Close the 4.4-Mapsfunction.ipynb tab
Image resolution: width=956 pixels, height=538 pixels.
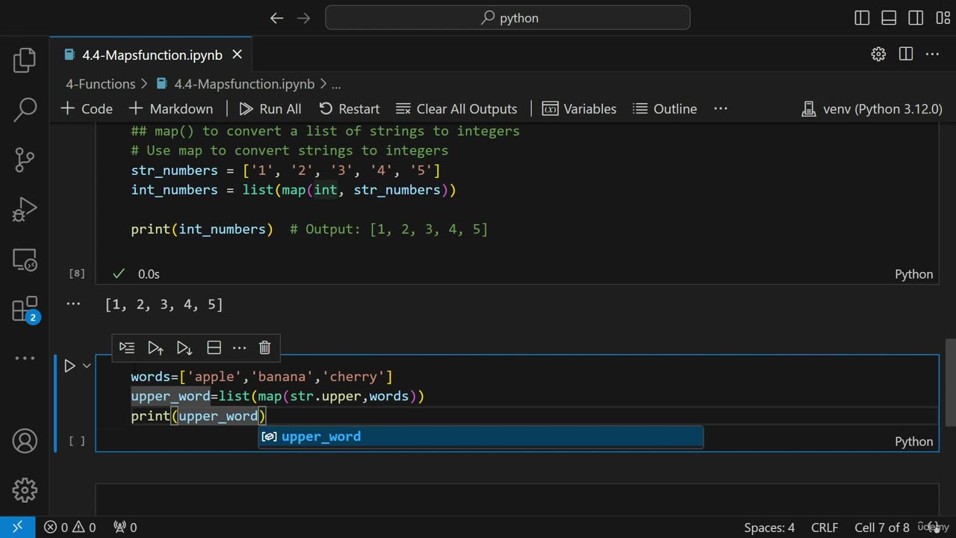pyautogui.click(x=237, y=55)
